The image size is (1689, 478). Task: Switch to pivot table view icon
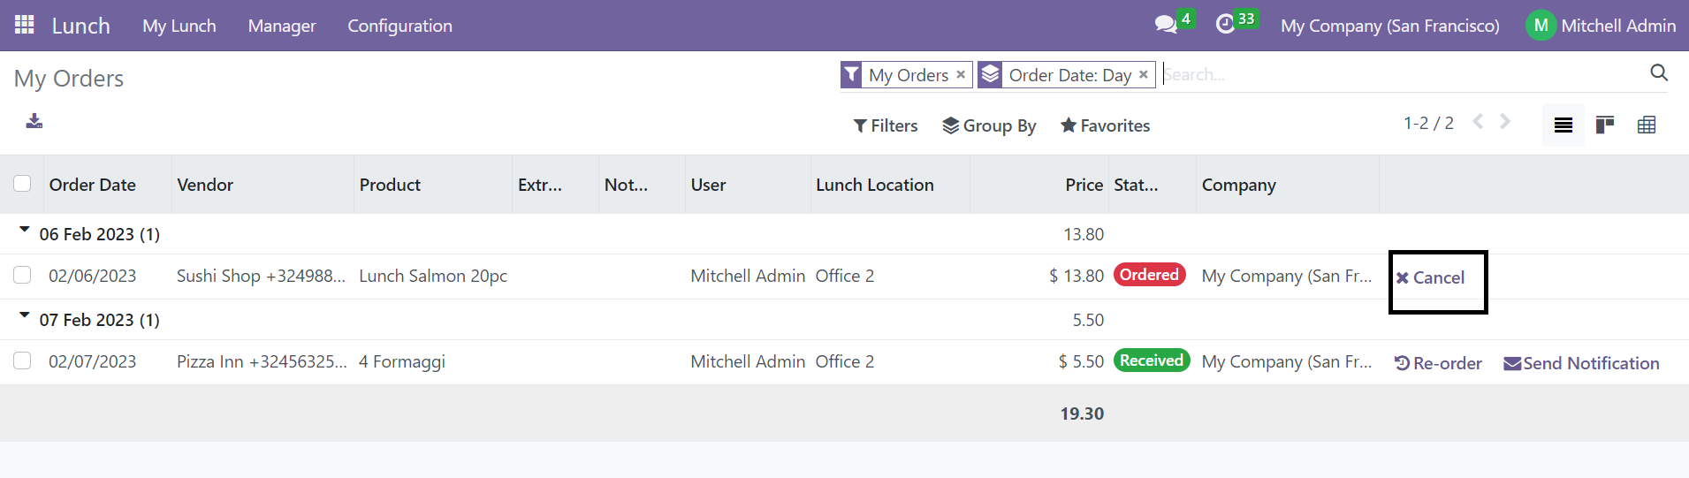click(1647, 125)
